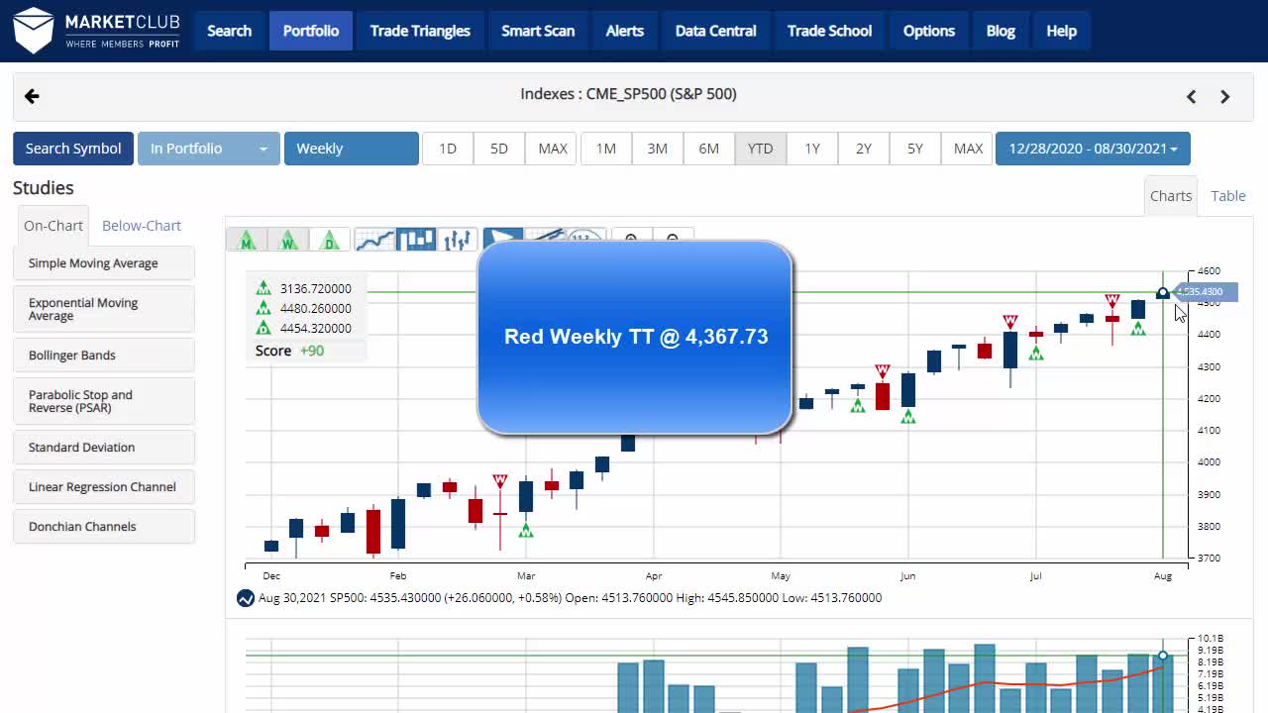This screenshot has height=713, width=1268.
Task: Select historical MAX range next to 5Y
Action: coord(968,149)
